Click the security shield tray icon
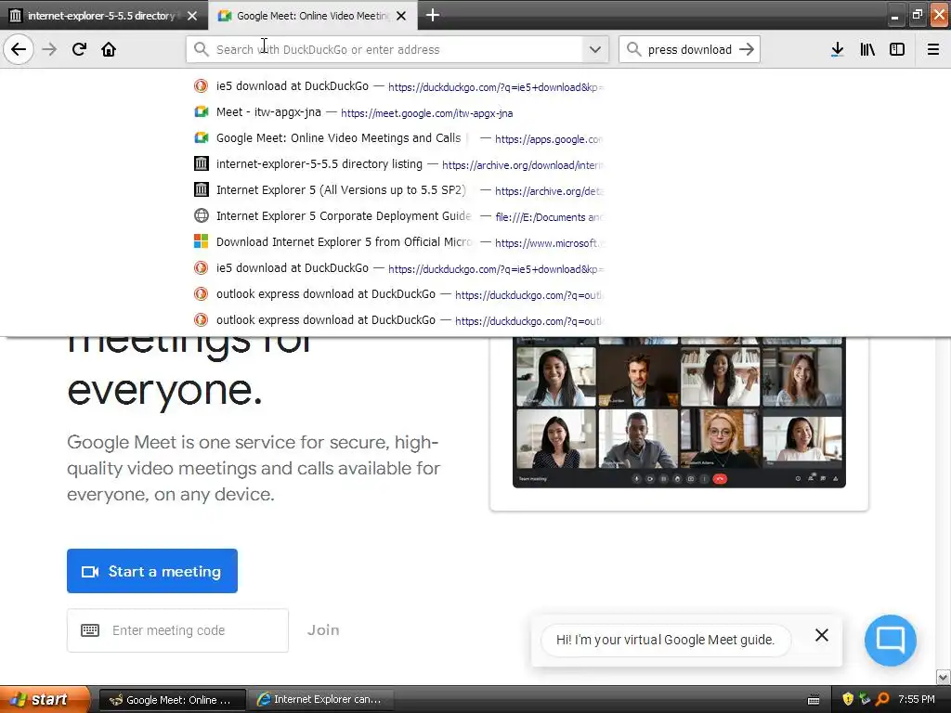 848,700
